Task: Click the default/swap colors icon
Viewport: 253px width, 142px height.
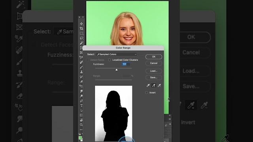Action: pyautogui.click(x=80, y=134)
